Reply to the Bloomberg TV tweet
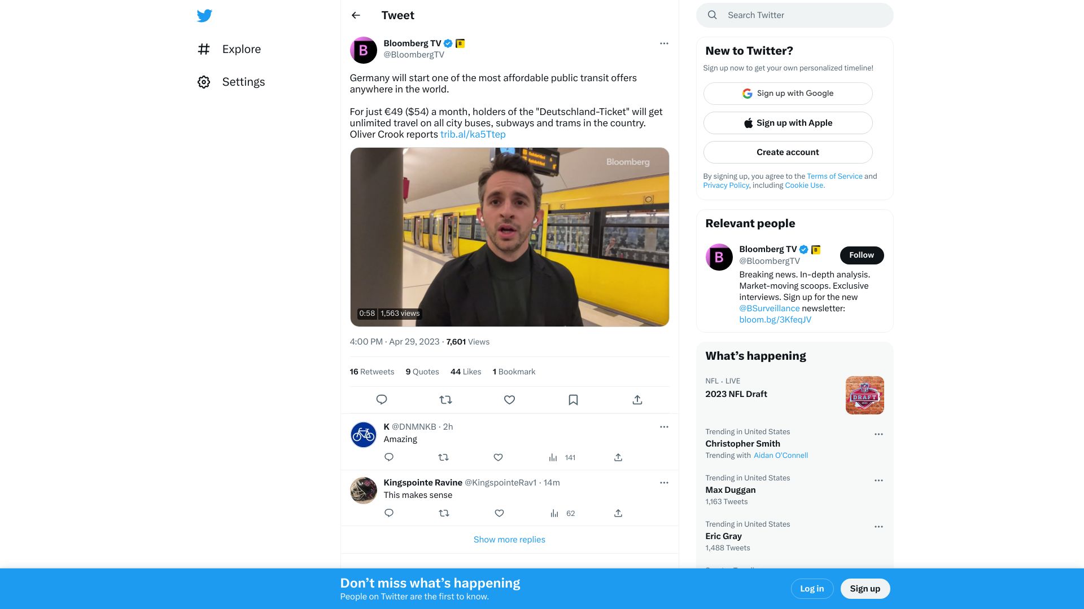1084x609 pixels. pyautogui.click(x=382, y=400)
